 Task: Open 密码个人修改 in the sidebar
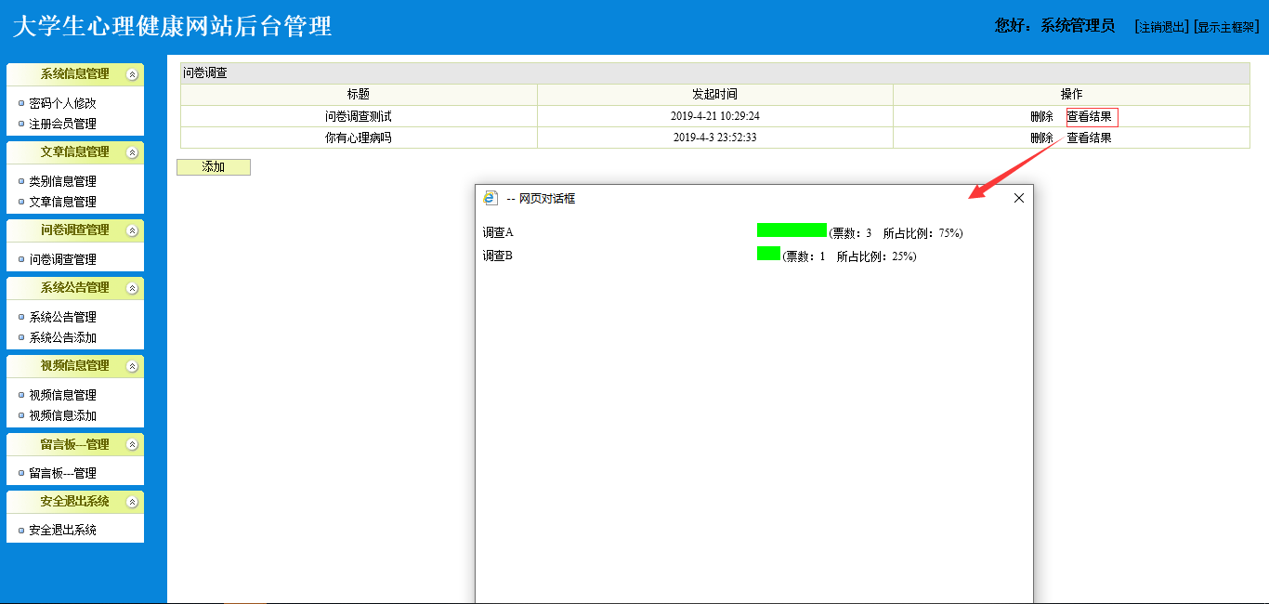coord(62,103)
